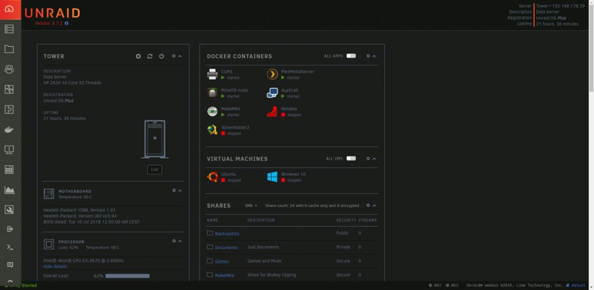594x290 pixels.
Task: Click the STREAMS column header
Action: coord(368,220)
